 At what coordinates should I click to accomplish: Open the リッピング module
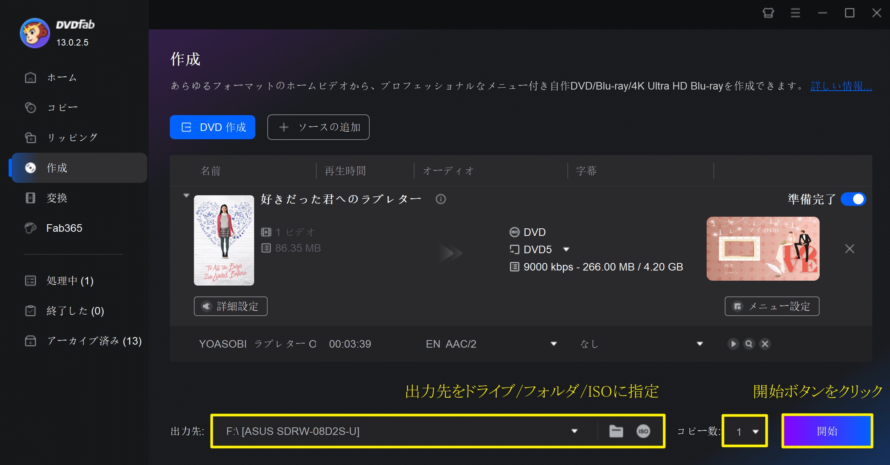[79, 138]
